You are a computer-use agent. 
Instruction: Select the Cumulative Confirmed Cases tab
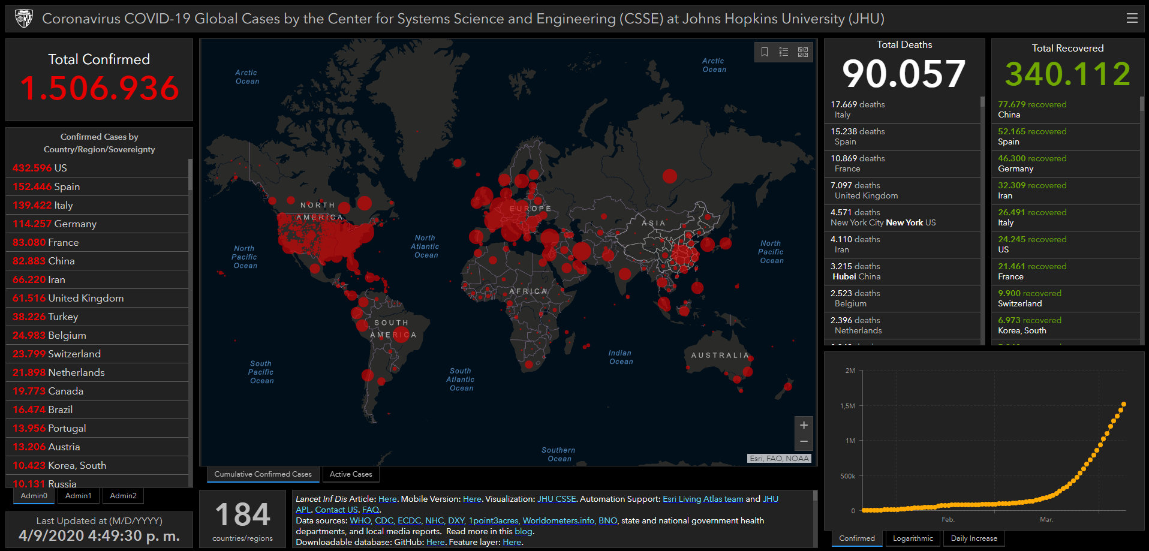pos(263,474)
